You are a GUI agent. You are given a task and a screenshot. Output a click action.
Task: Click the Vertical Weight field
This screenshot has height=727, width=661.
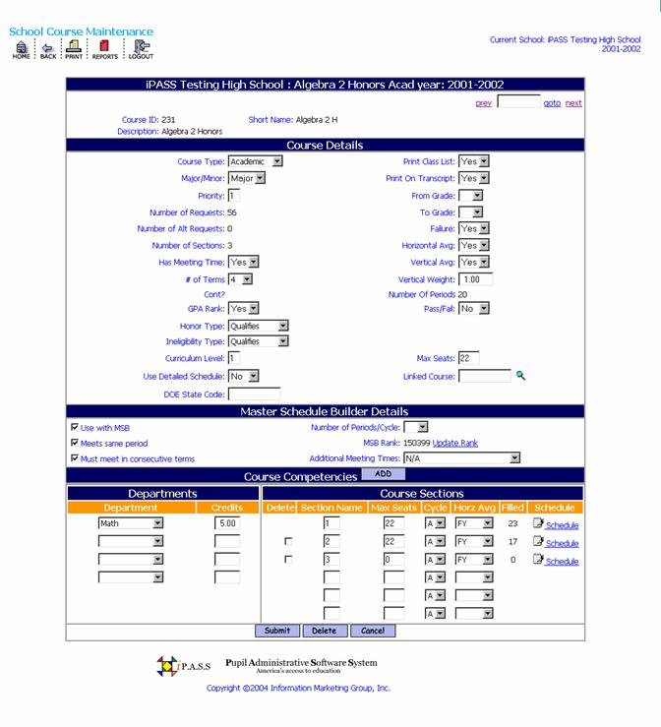pyautogui.click(x=476, y=279)
